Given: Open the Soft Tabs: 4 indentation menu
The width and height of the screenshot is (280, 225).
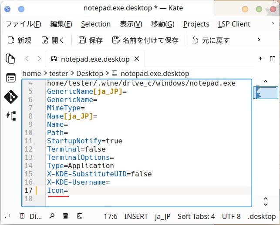Looking at the screenshot, I should coord(196,216).
